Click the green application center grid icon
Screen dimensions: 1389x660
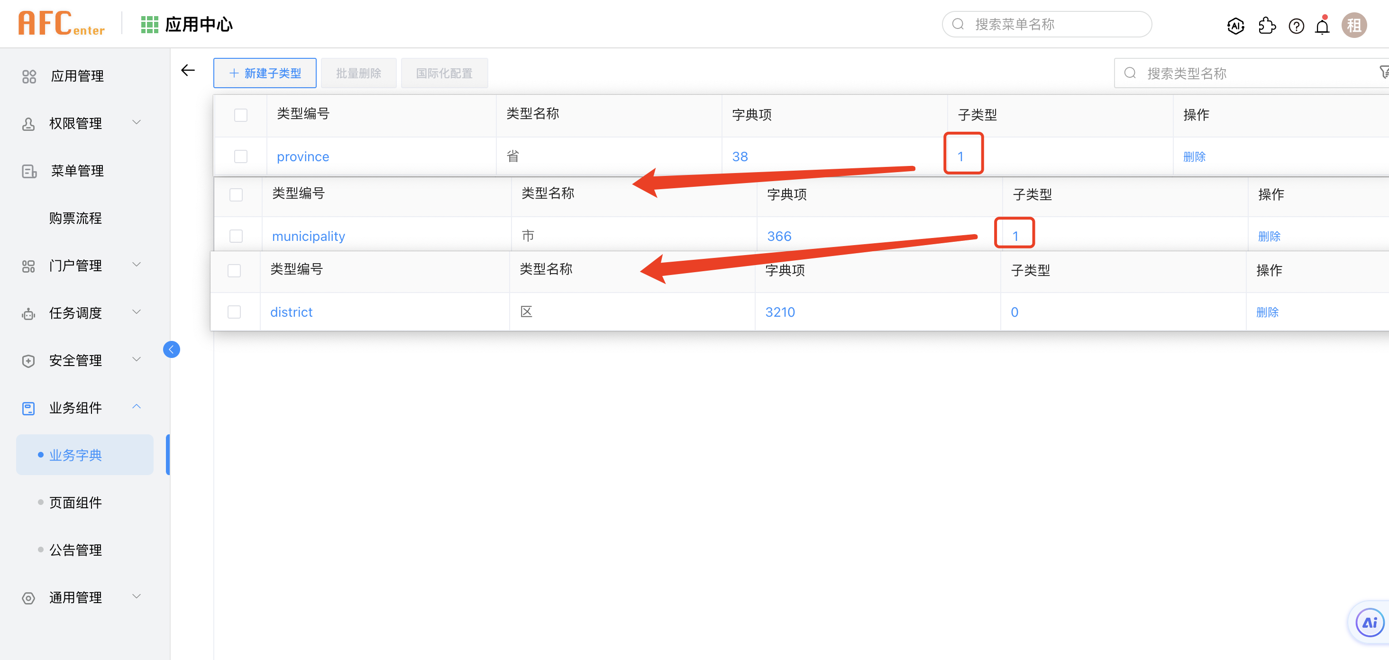(149, 25)
